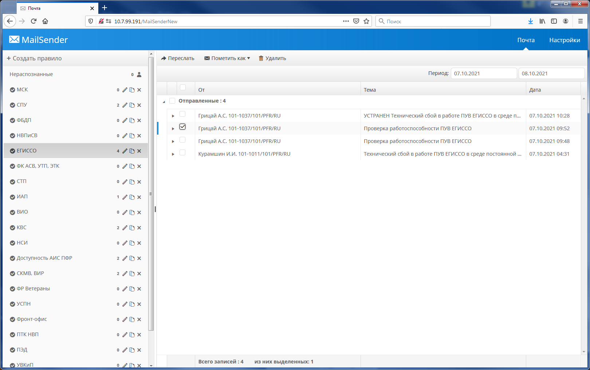Image resolution: width=590 pixels, height=370 pixels.
Task: Open pencil edit icon for КВС rule
Action: tap(125, 227)
